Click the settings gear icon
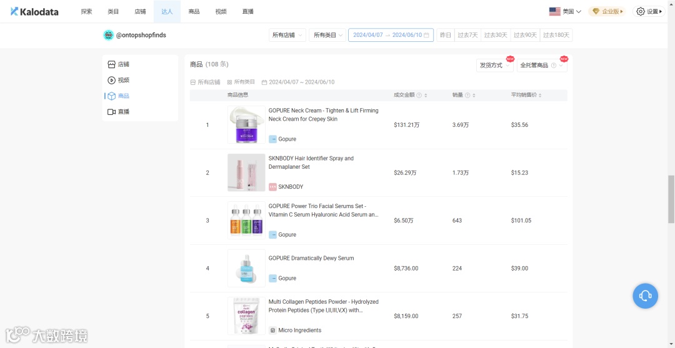The height and width of the screenshot is (348, 675). (641, 12)
